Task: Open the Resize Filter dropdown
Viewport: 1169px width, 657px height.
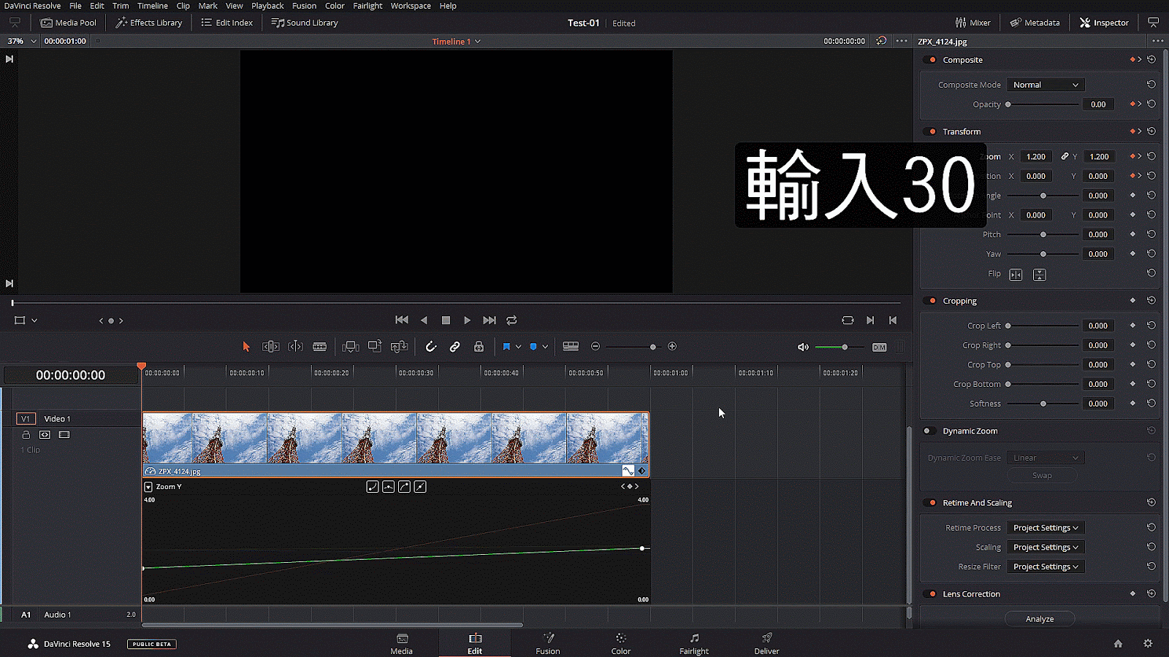Action: (1046, 566)
